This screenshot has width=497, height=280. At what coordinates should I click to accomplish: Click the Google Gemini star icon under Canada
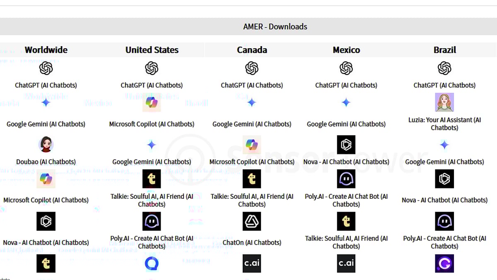[x=252, y=102]
